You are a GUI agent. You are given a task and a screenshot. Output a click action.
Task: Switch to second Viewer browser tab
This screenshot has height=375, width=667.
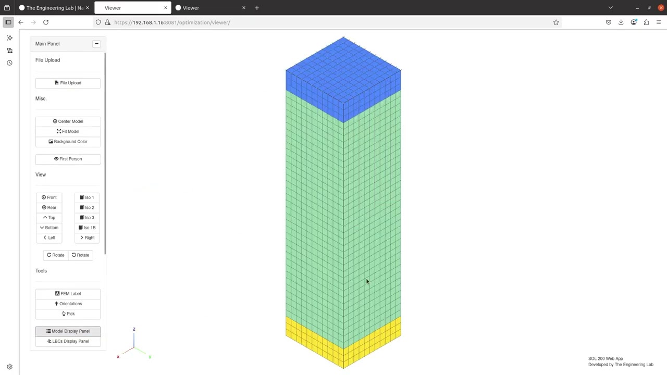pos(209,8)
